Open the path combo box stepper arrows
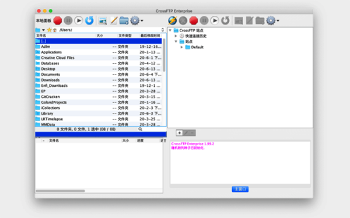 [163, 30]
